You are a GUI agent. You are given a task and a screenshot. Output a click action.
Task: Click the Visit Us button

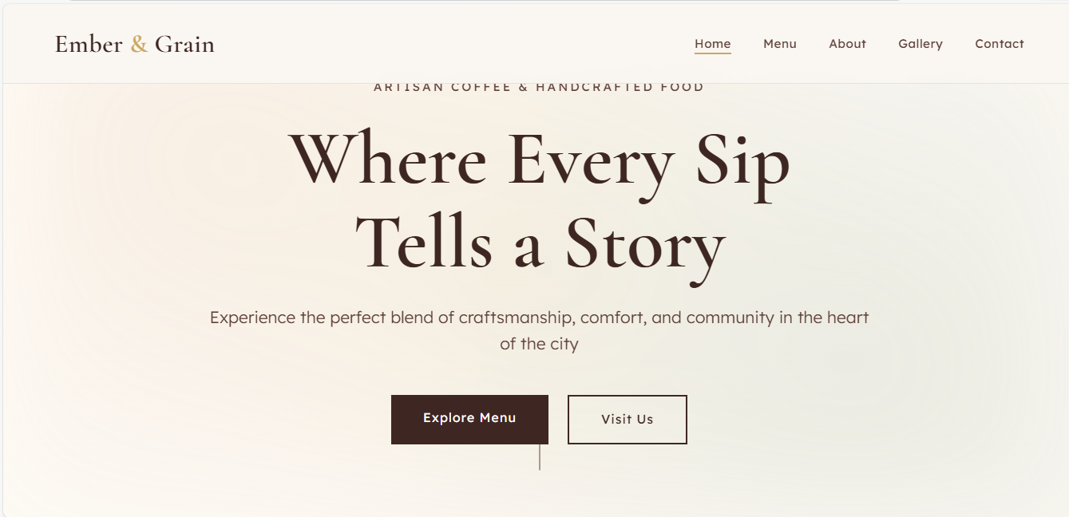point(627,419)
